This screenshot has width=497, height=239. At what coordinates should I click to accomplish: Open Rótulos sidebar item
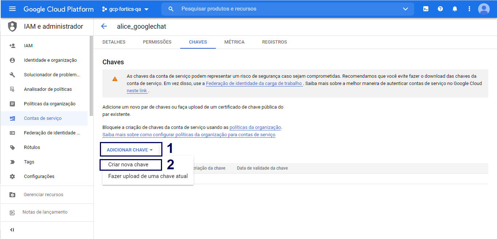click(x=44, y=147)
